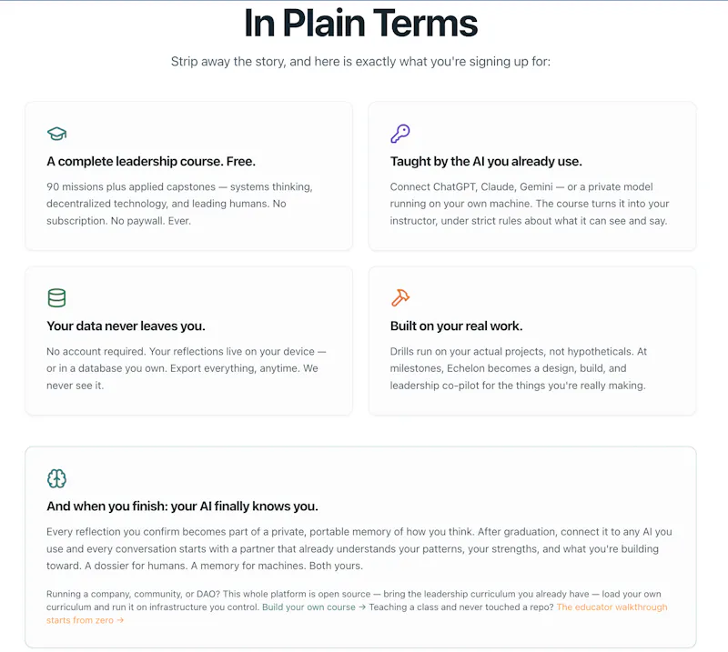
Task: Click the graduation cap icon
Action: (56, 134)
